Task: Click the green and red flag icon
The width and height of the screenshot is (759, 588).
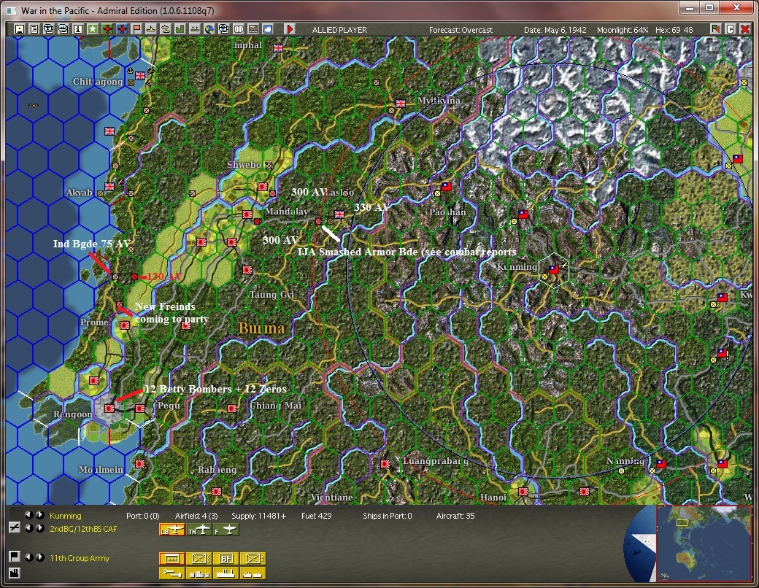Action: [715, 29]
